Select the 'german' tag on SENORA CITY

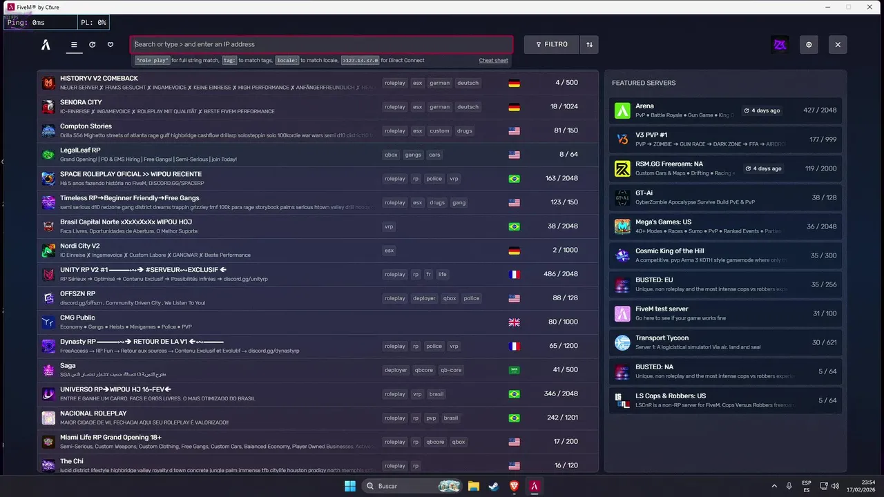439,107
